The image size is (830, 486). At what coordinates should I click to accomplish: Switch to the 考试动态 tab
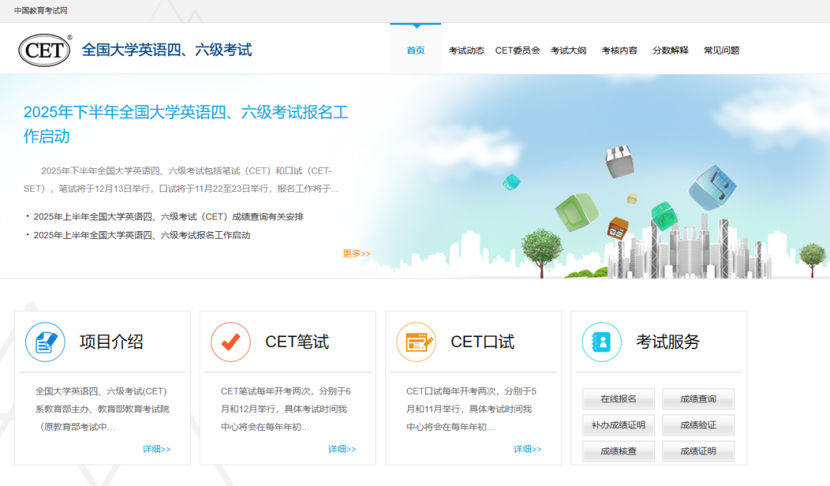point(465,50)
